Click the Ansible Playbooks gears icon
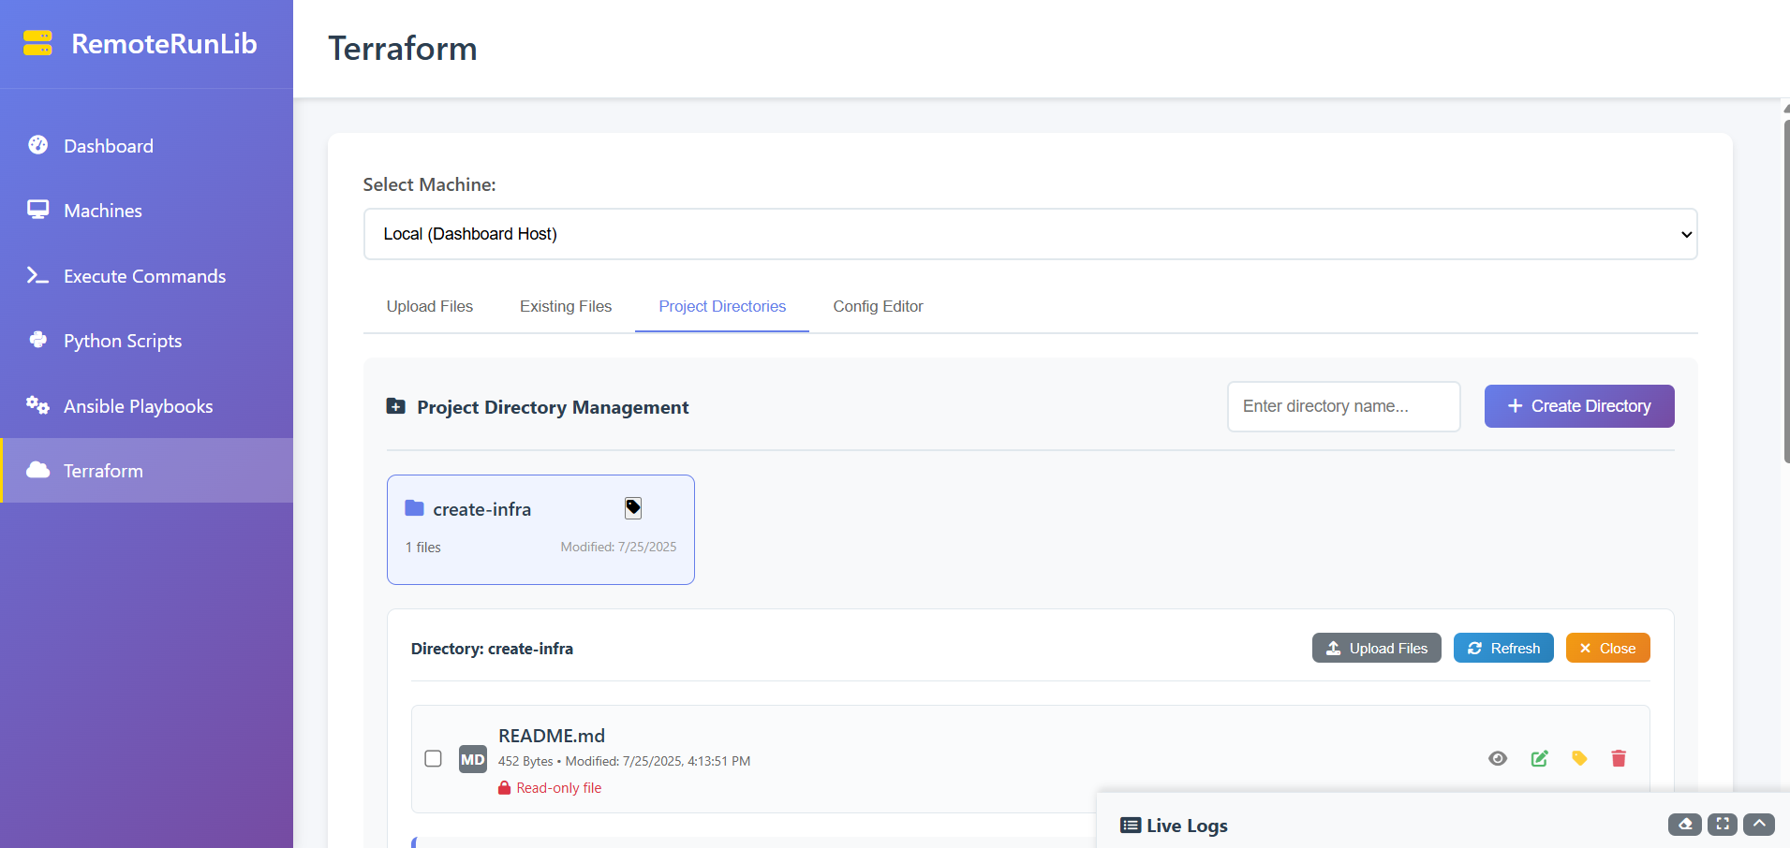This screenshot has height=848, width=1790. click(x=37, y=405)
